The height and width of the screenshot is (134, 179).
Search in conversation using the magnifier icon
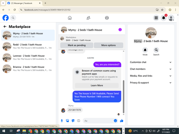click(156, 50)
